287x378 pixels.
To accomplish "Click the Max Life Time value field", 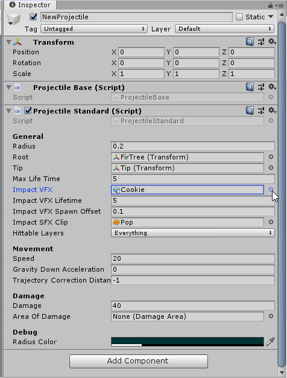I will [x=193, y=179].
